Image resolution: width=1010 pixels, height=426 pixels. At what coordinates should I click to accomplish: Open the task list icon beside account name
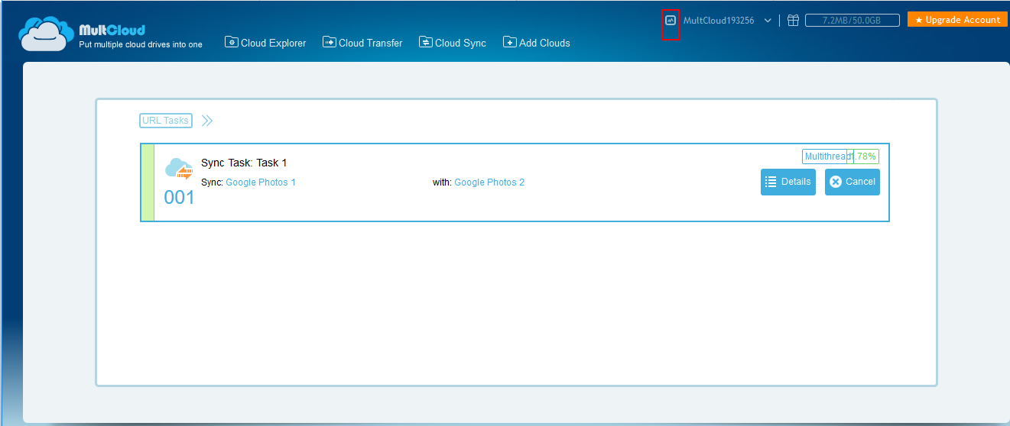tap(671, 21)
